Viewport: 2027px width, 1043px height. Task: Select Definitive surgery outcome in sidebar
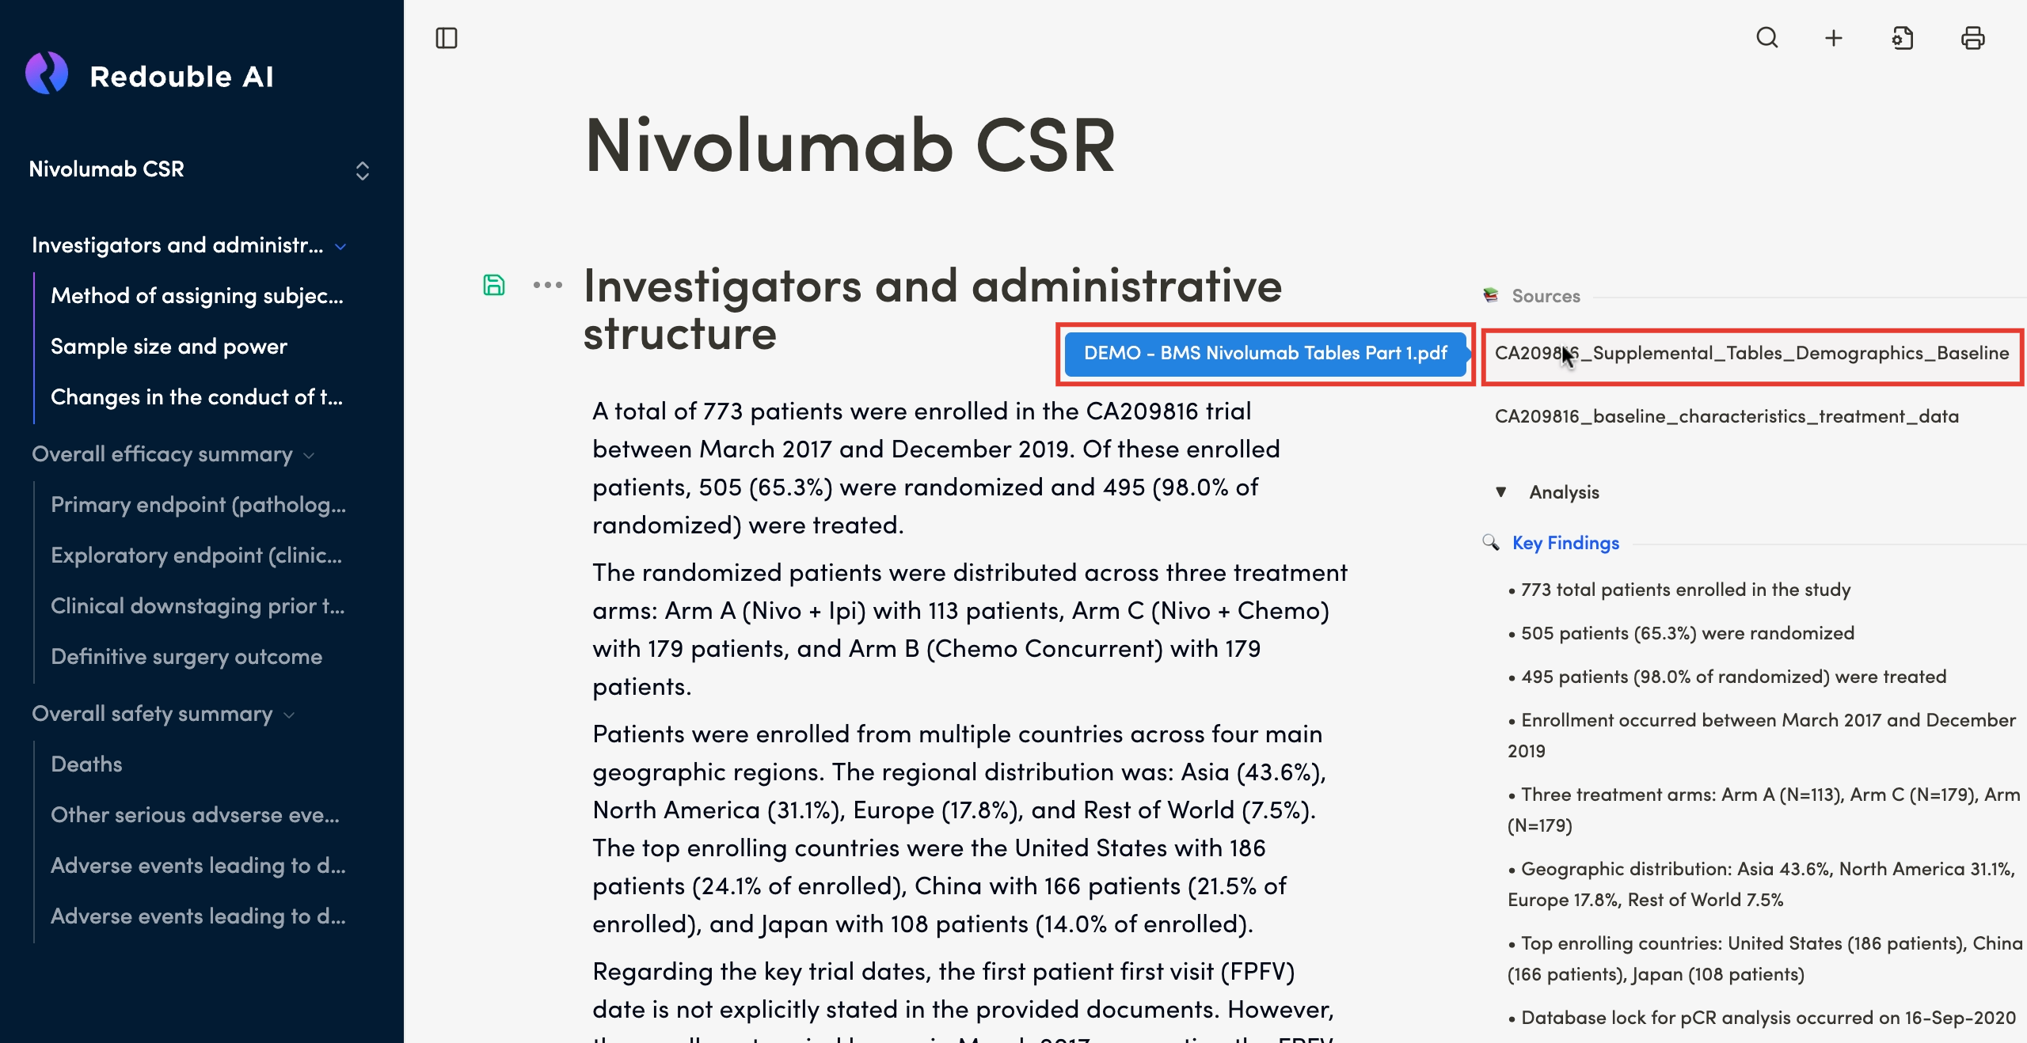pyautogui.click(x=186, y=657)
